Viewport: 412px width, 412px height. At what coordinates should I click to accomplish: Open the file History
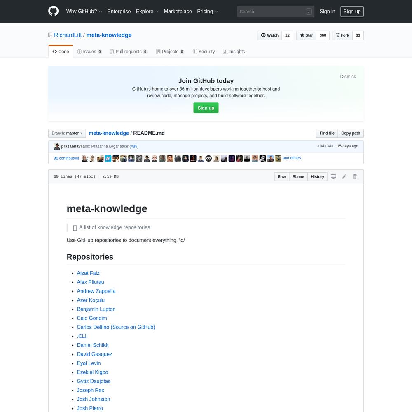tap(317, 177)
